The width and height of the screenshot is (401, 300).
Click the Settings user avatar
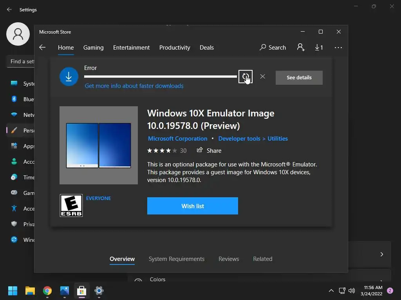tap(18, 34)
